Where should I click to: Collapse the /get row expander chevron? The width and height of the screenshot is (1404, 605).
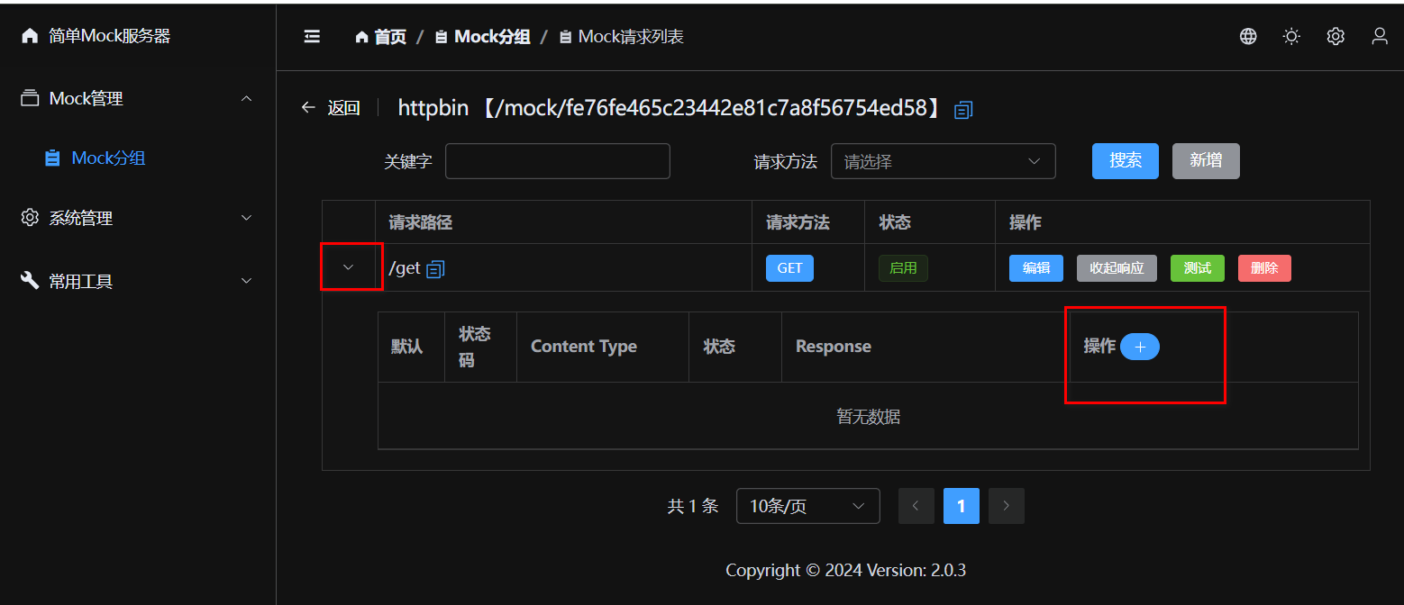349,267
